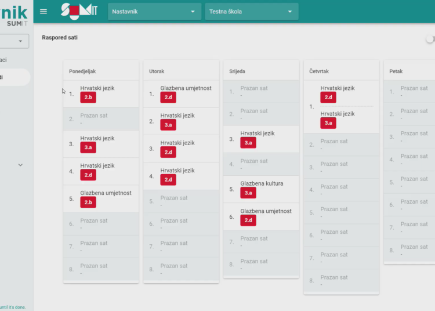
Task: Open the Testna škola school dropdown
Action: click(251, 12)
